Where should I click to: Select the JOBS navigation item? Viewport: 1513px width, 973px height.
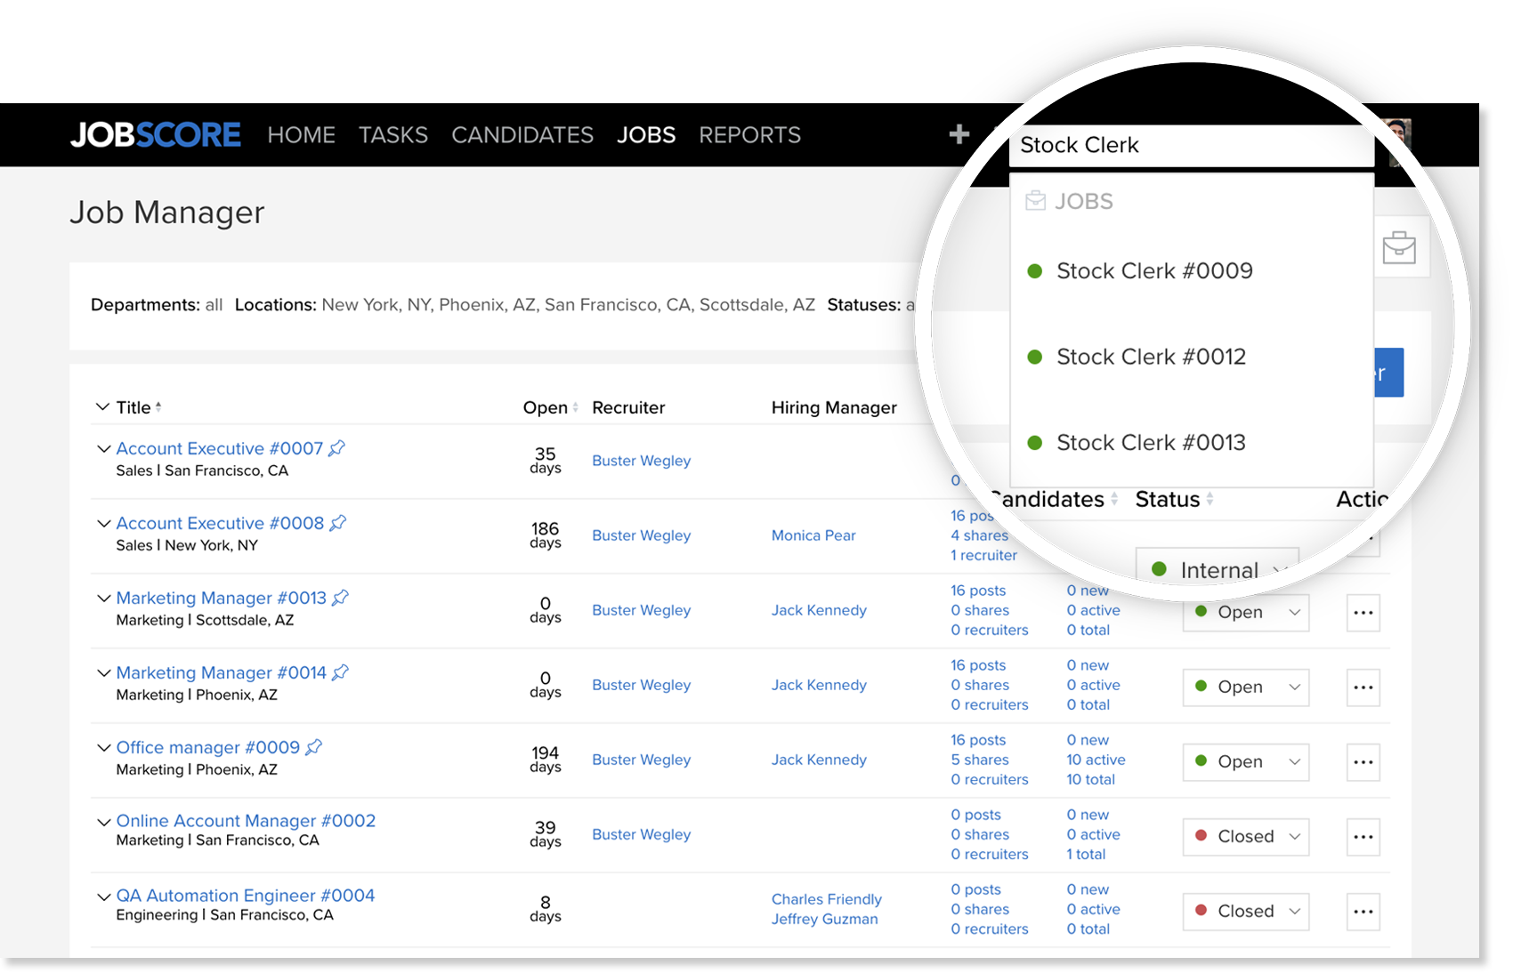[x=646, y=135]
